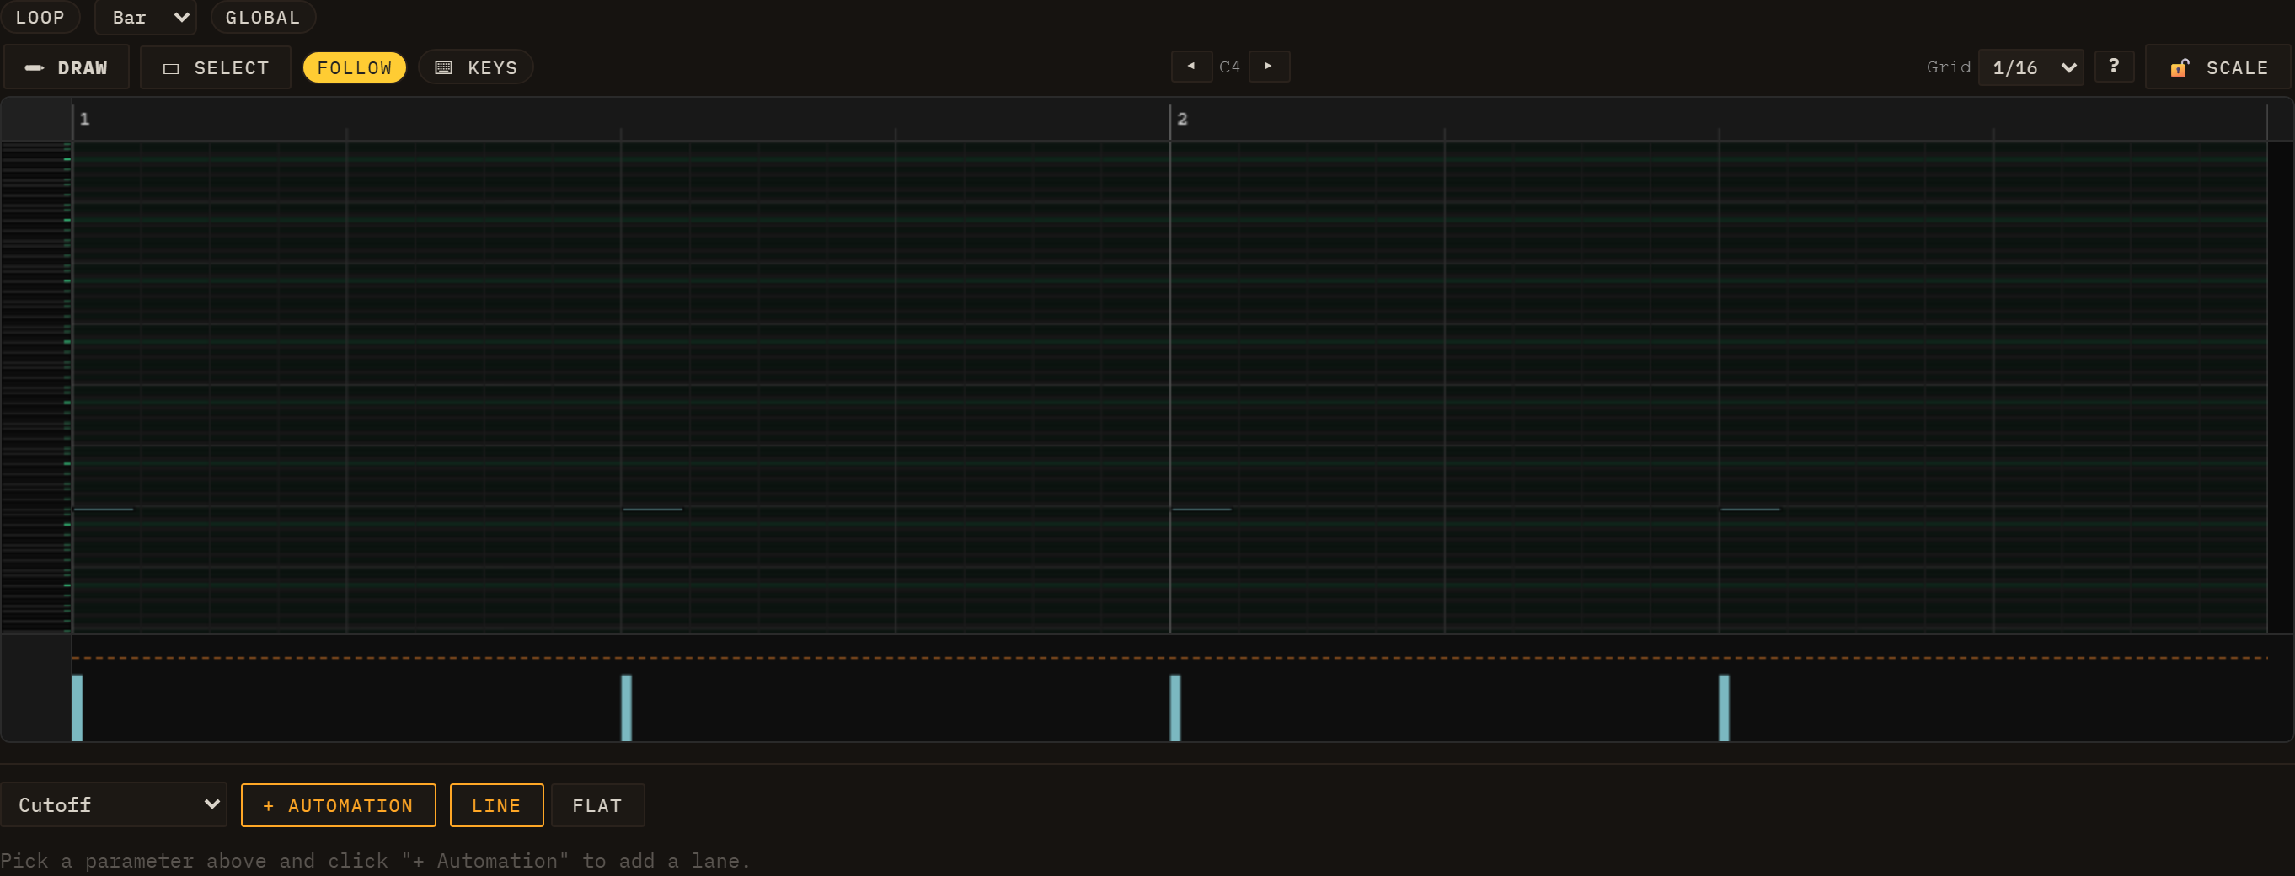Adjust the velocity bar at bar 1 beat 3
2295x876 pixels.
[626, 708]
